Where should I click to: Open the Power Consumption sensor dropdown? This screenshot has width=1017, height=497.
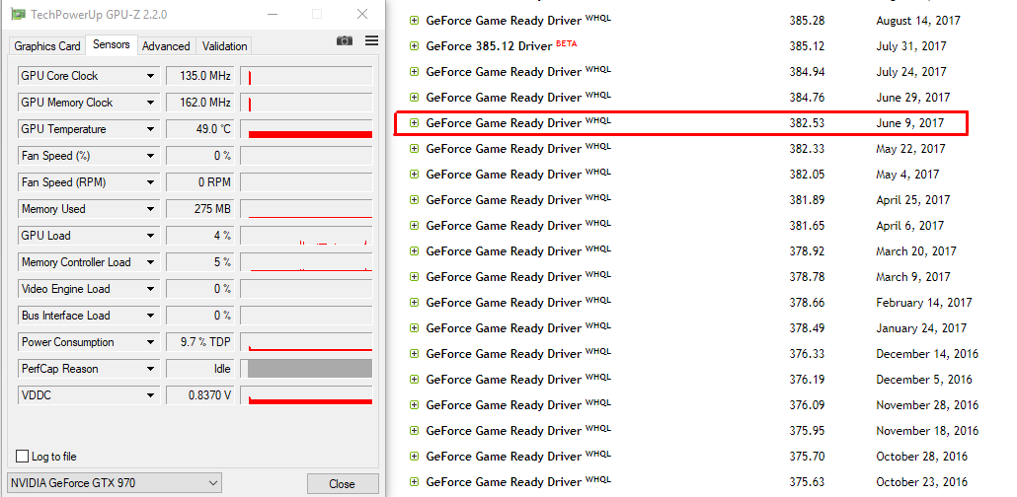150,342
